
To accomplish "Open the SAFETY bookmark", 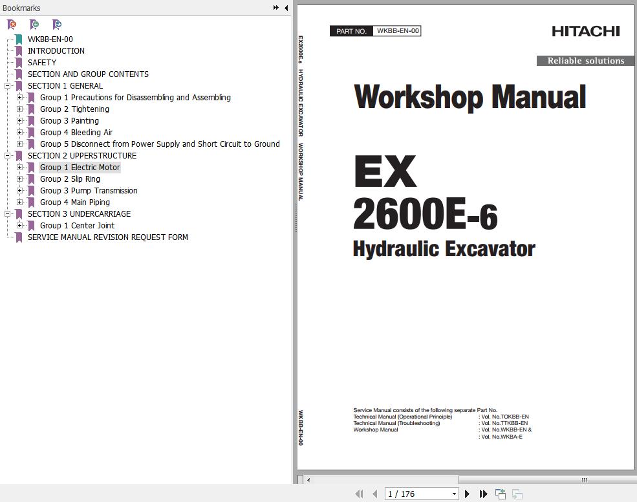I will [42, 63].
